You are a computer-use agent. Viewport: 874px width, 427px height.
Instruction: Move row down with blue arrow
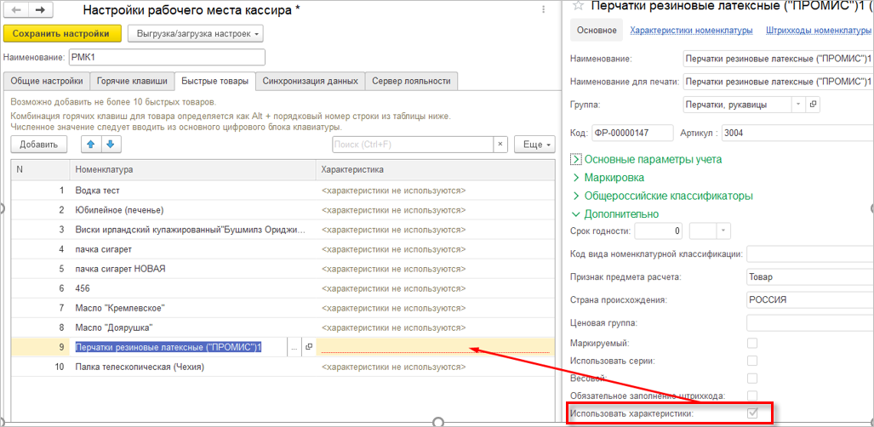[x=110, y=144]
